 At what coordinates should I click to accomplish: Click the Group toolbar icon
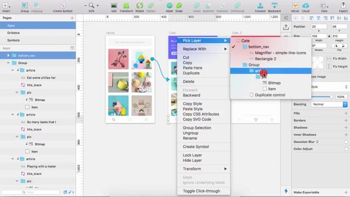[25, 7]
